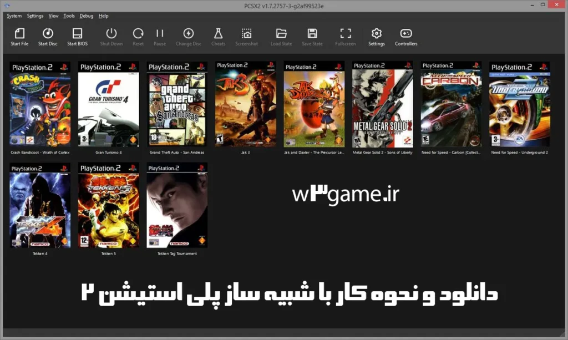Open the Tools menu

pos(69,16)
